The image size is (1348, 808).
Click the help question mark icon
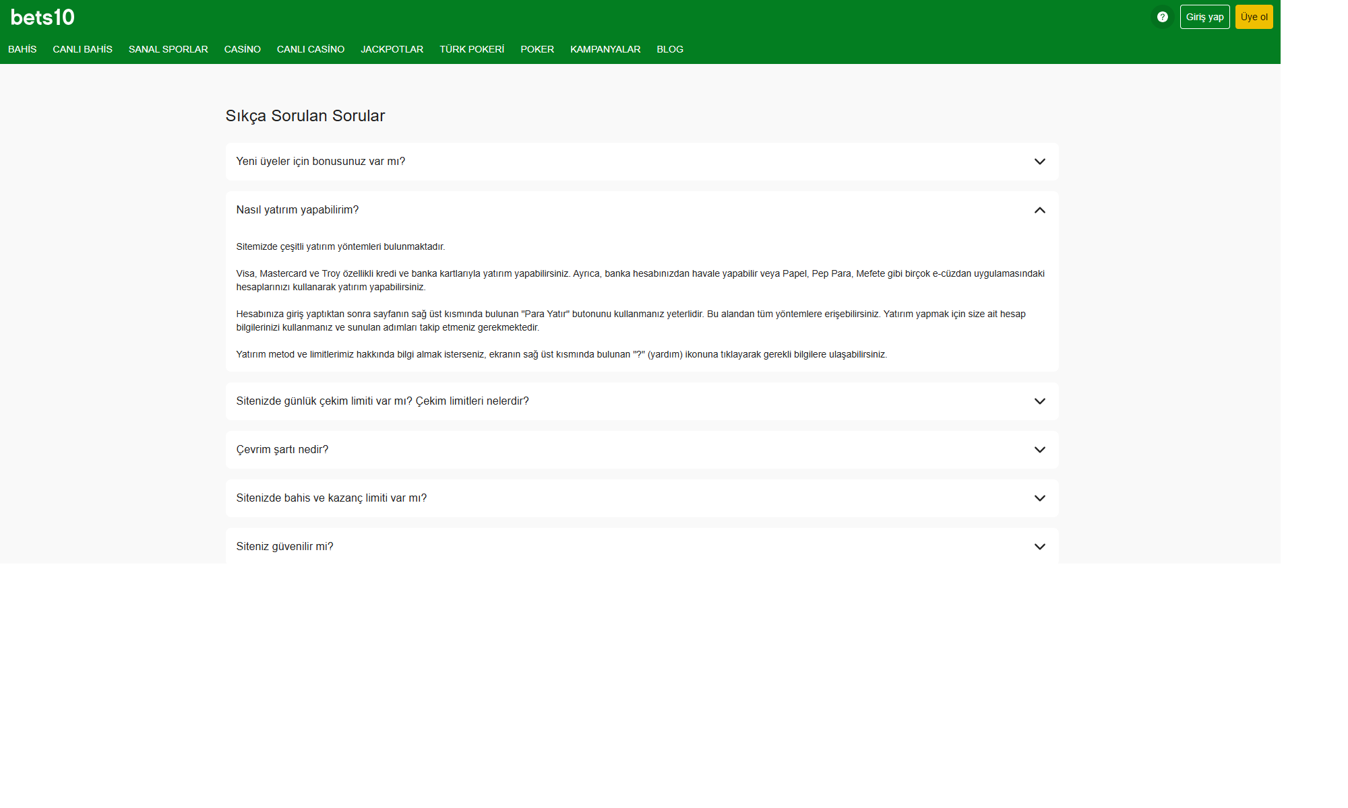(1162, 17)
